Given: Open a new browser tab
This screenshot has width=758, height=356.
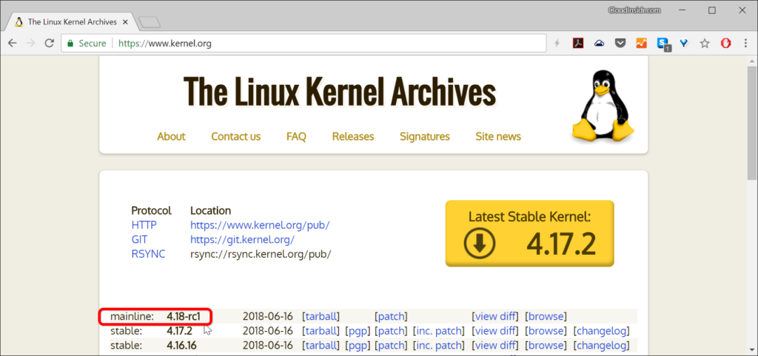Looking at the screenshot, I should tap(150, 22).
